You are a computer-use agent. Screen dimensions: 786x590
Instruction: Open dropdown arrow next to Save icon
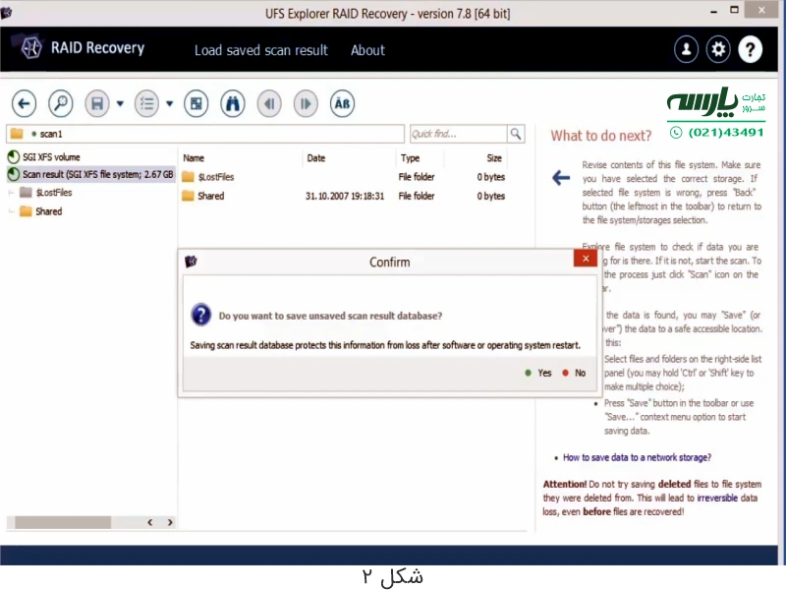tap(120, 103)
